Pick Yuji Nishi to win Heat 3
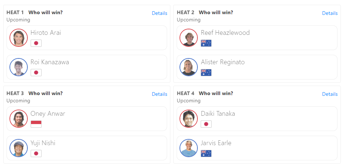The width and height of the screenshot is (347, 168). 87,148
